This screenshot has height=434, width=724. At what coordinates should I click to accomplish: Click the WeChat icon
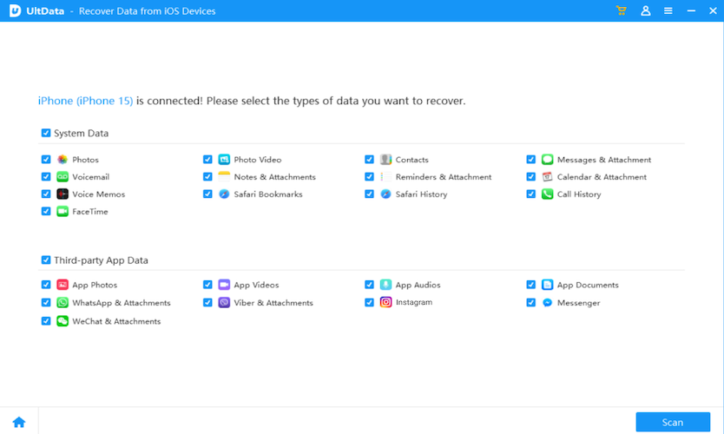(x=63, y=321)
